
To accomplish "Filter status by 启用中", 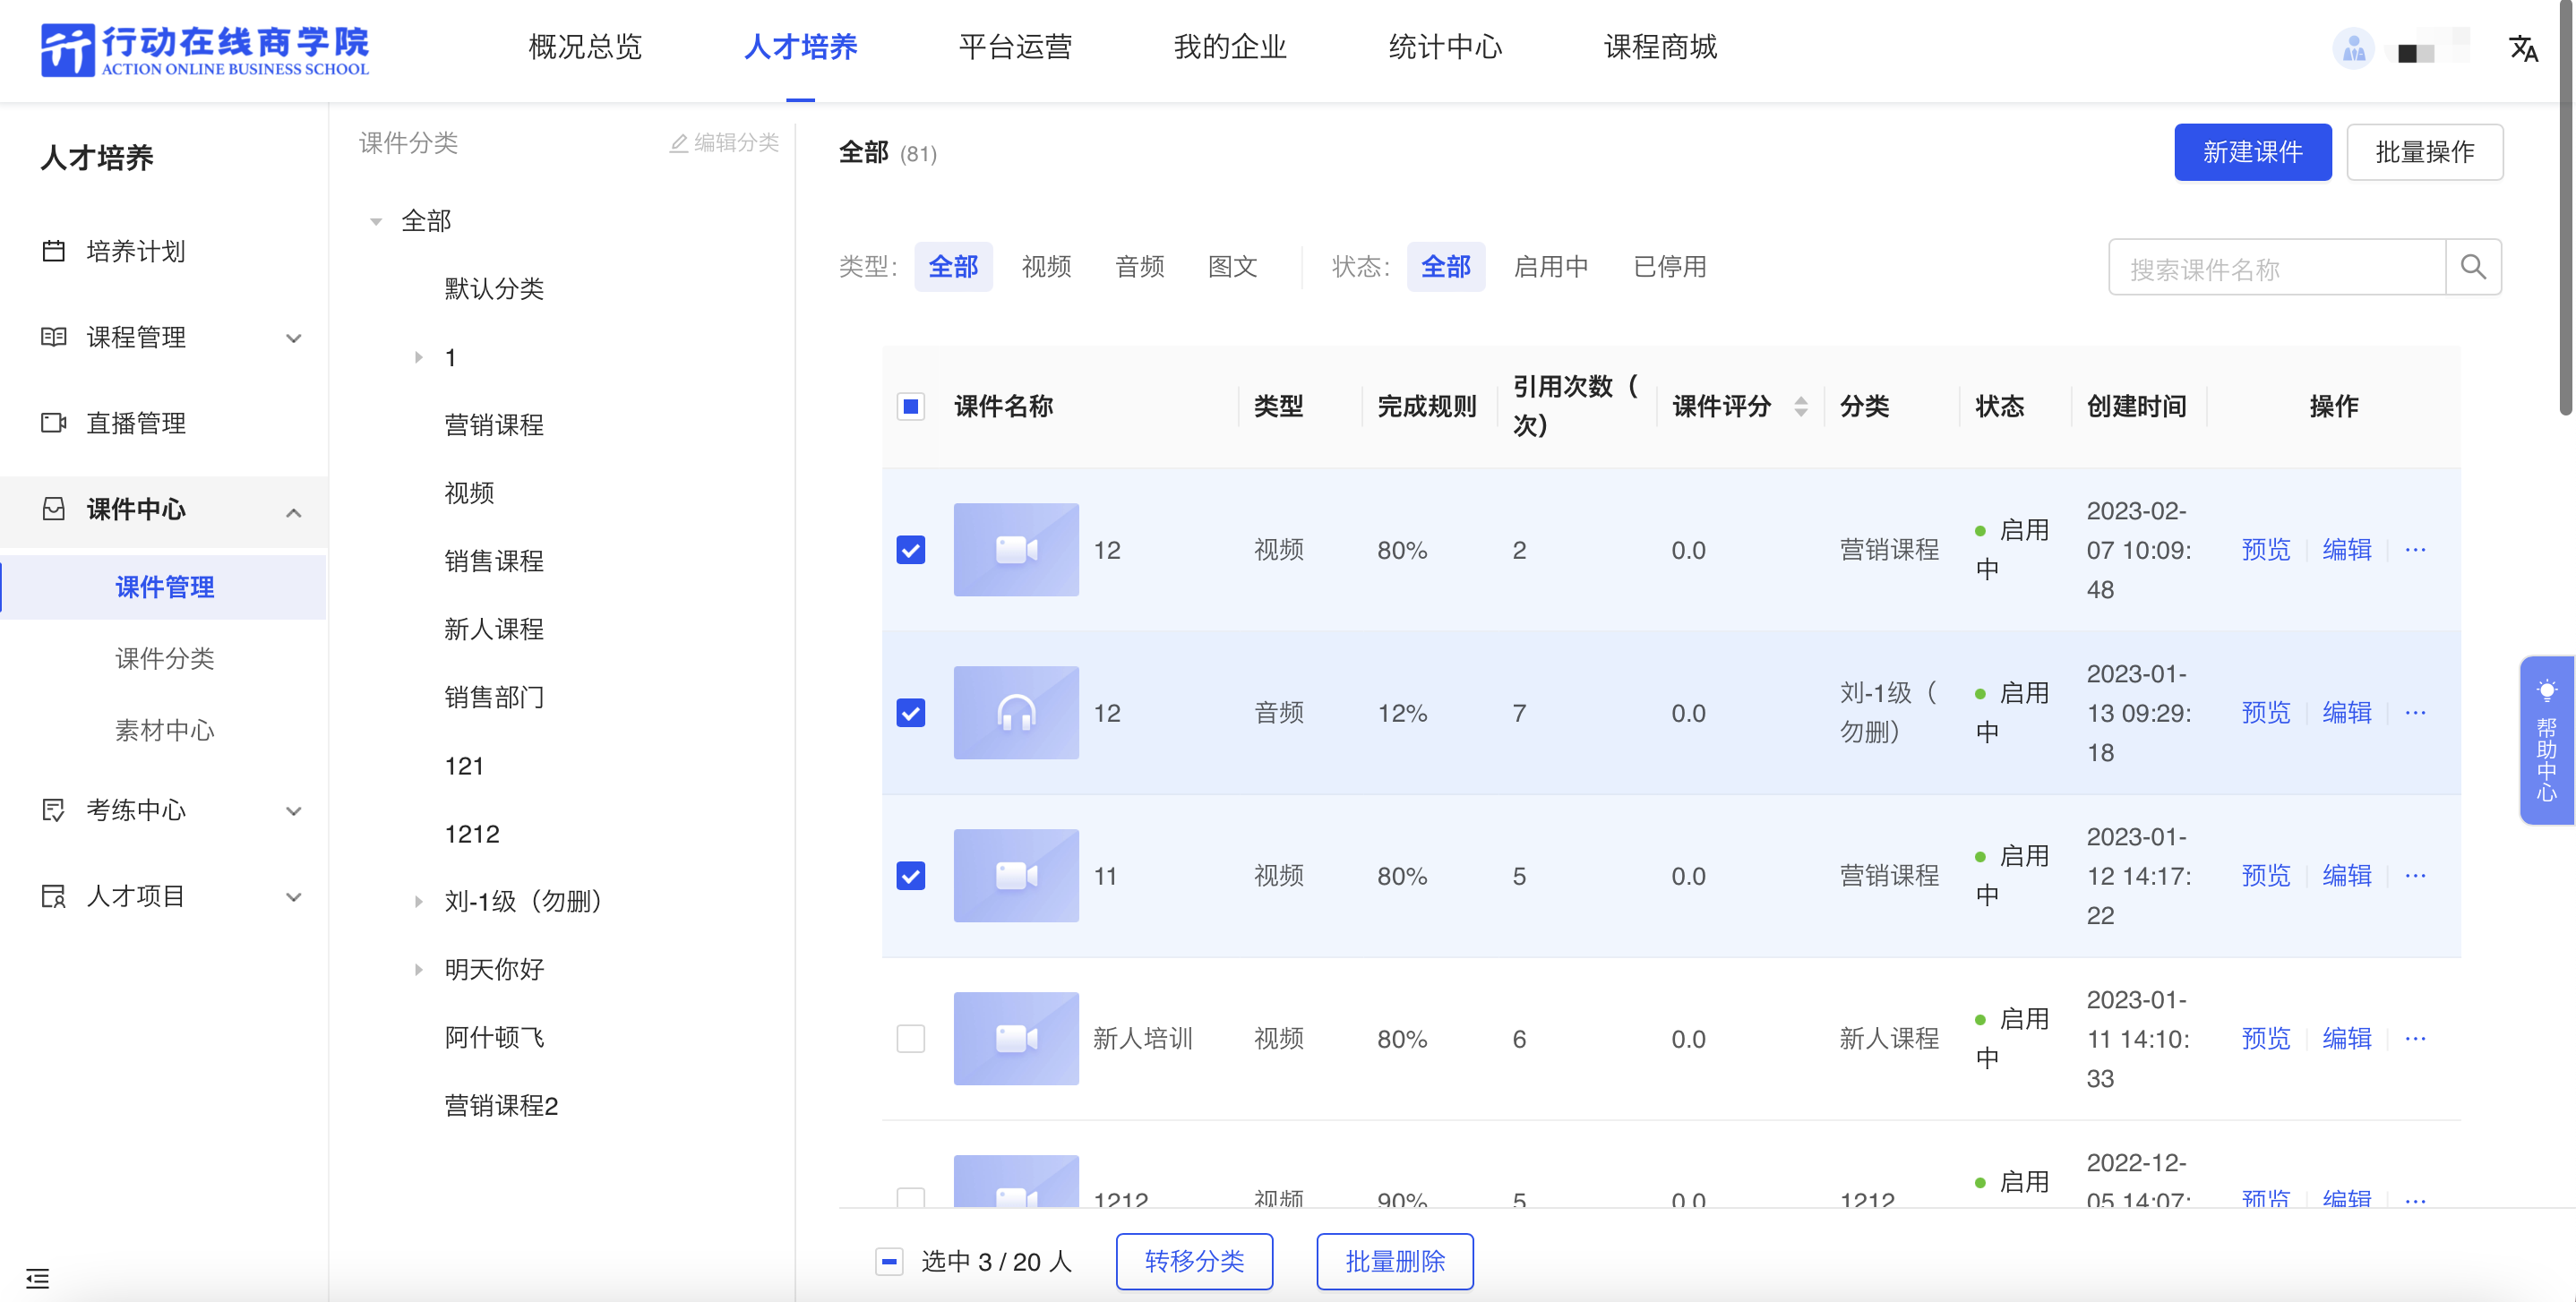I will (1551, 267).
